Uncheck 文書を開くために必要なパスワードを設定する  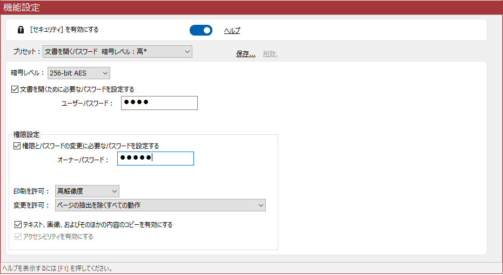coord(15,90)
